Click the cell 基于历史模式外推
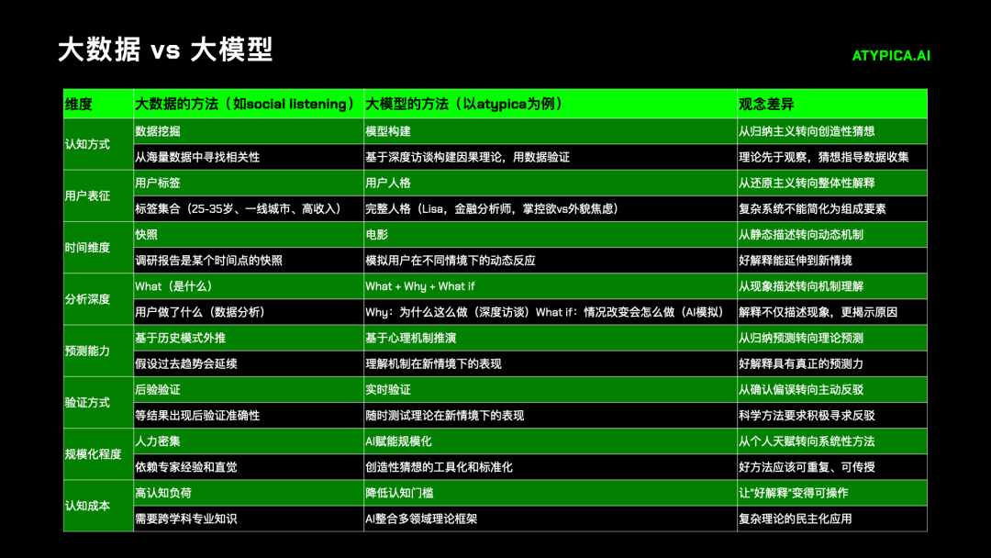991x558 pixels. (249, 338)
